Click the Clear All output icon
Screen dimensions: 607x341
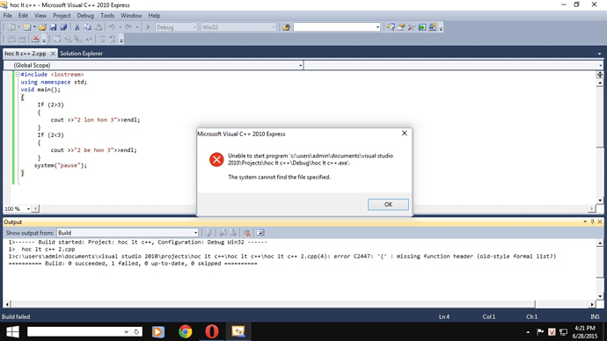246,233
